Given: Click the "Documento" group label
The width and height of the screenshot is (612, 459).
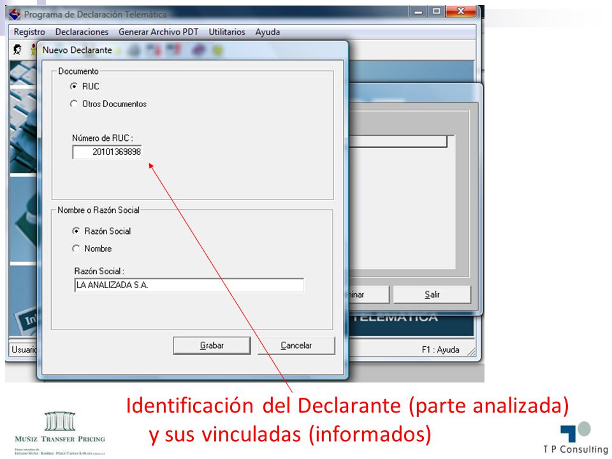Looking at the screenshot, I should pyautogui.click(x=78, y=71).
